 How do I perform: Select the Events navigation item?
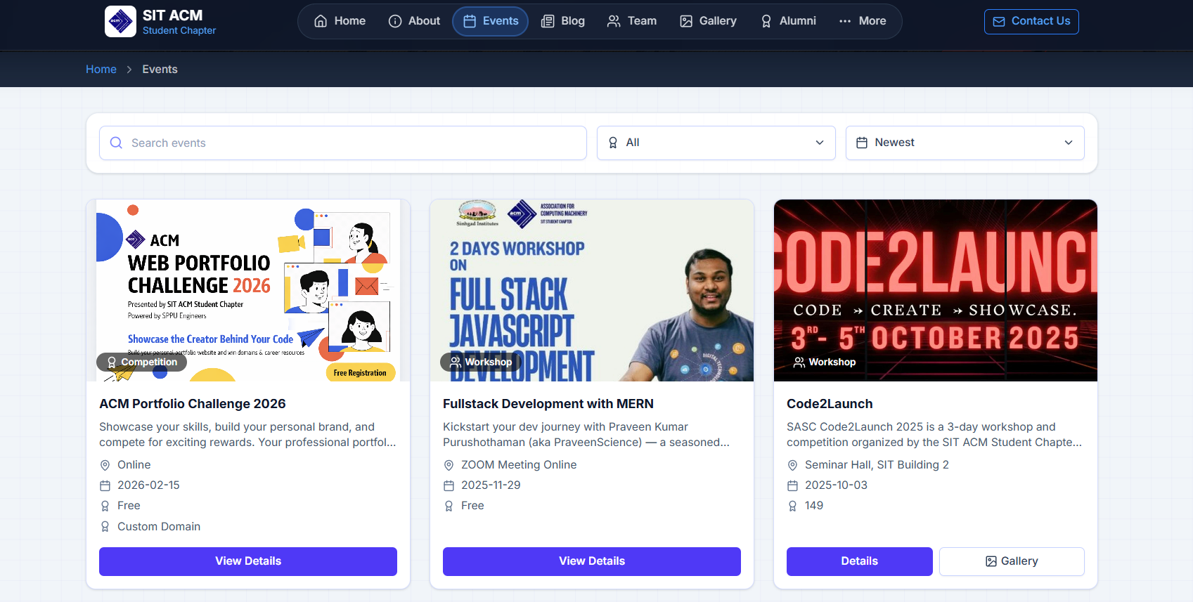point(491,21)
